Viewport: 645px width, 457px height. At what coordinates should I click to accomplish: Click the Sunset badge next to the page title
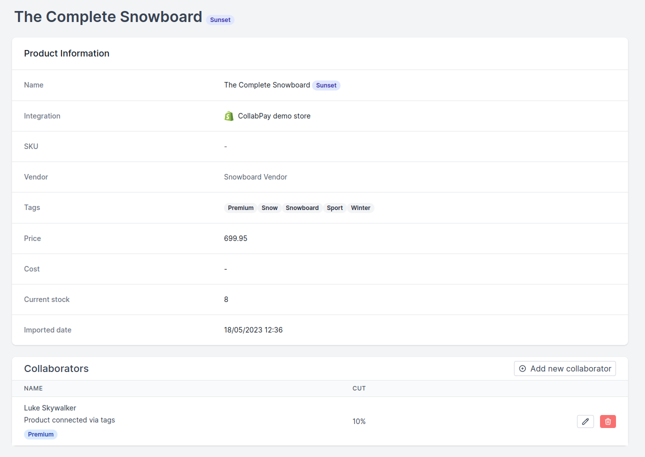(x=220, y=20)
